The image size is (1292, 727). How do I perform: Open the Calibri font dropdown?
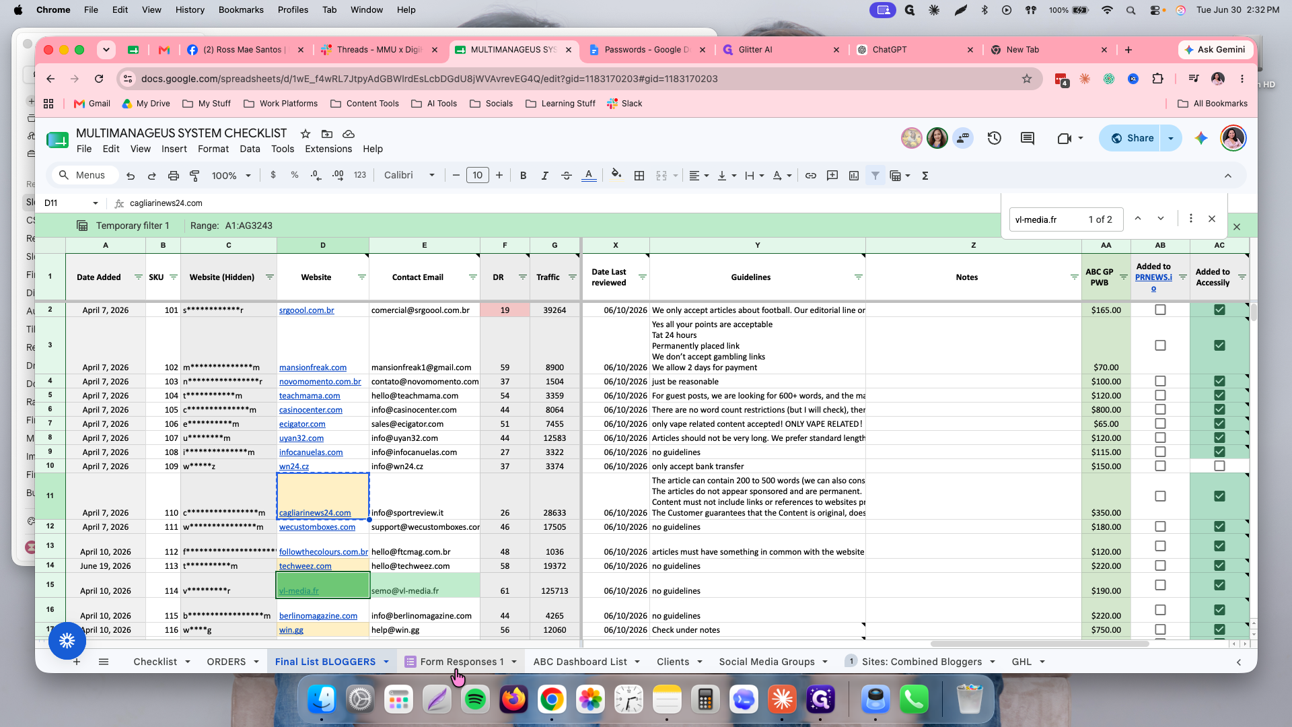coord(409,176)
